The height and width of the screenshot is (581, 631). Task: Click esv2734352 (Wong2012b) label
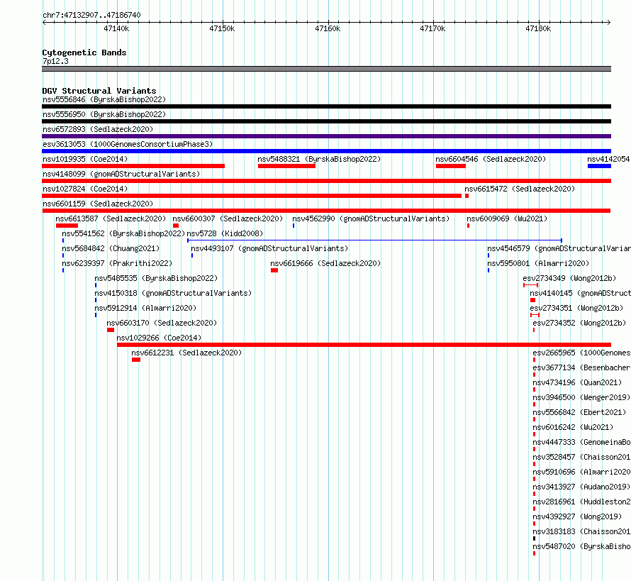[579, 323]
